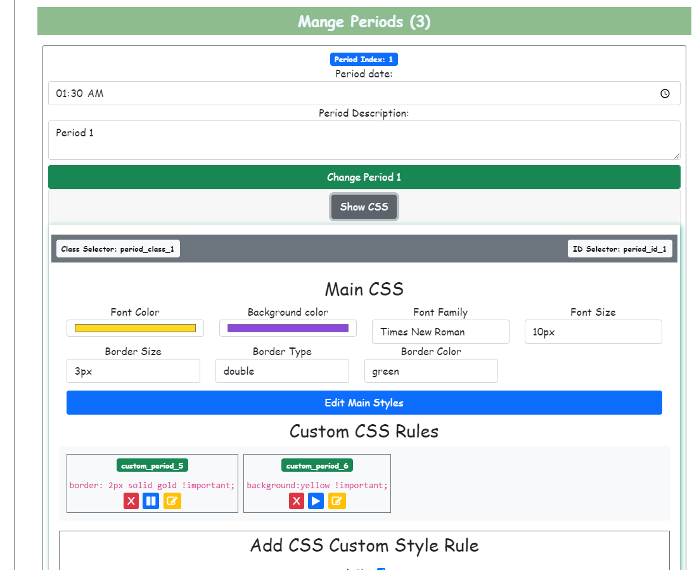This screenshot has width=699, height=570.
Task: Click the Custom CSS Rules heading
Action: point(364,431)
